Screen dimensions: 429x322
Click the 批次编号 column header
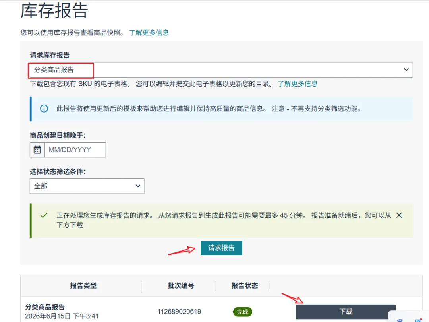coord(181,286)
